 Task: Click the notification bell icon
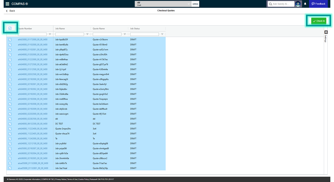[305, 4]
